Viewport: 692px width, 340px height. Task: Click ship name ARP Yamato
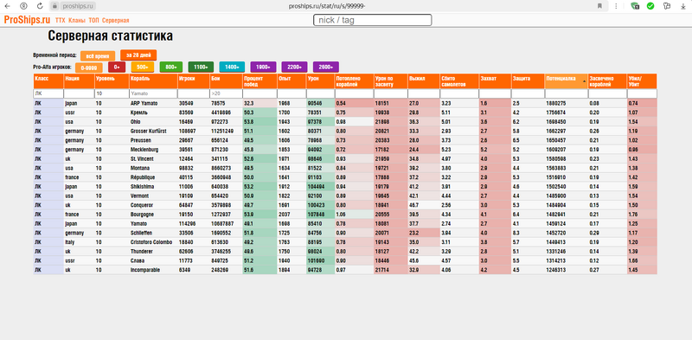tap(144, 103)
